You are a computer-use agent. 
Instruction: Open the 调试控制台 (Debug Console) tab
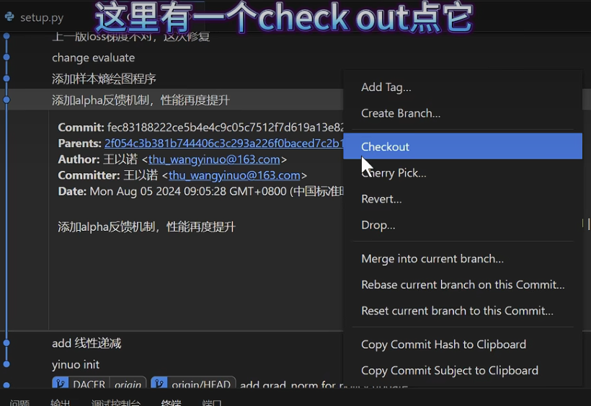tap(116, 402)
